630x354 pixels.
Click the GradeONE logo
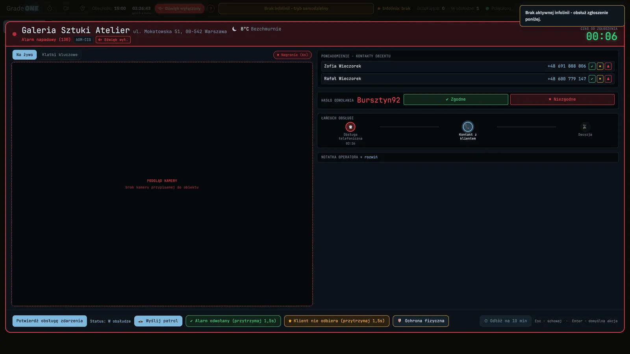click(22, 8)
